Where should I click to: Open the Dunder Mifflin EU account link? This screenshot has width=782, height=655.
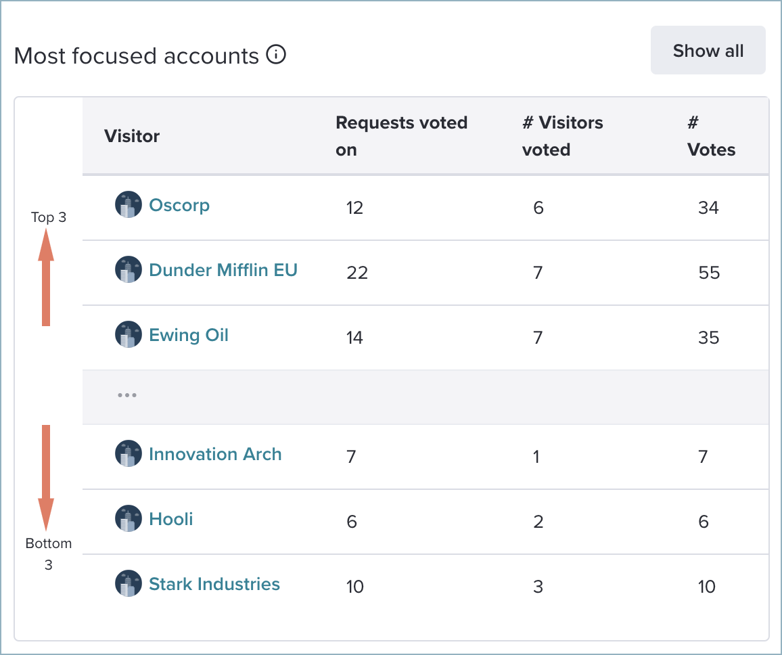coord(223,270)
